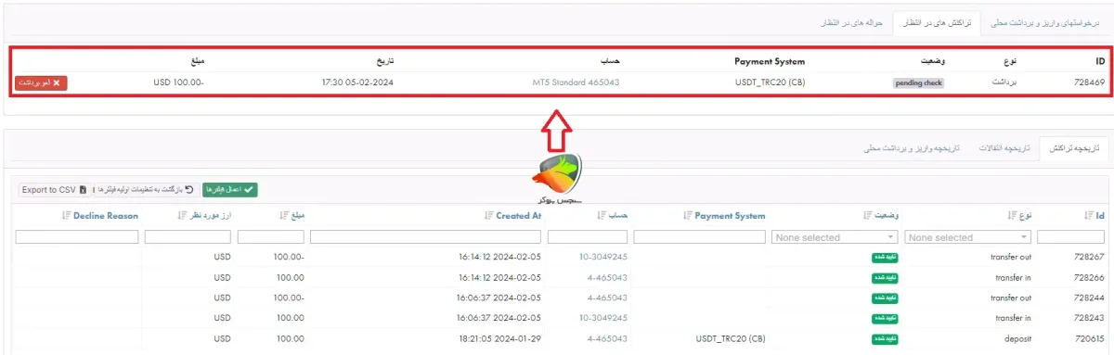Click Payment System header in history table
1114x355 pixels.
(x=730, y=216)
